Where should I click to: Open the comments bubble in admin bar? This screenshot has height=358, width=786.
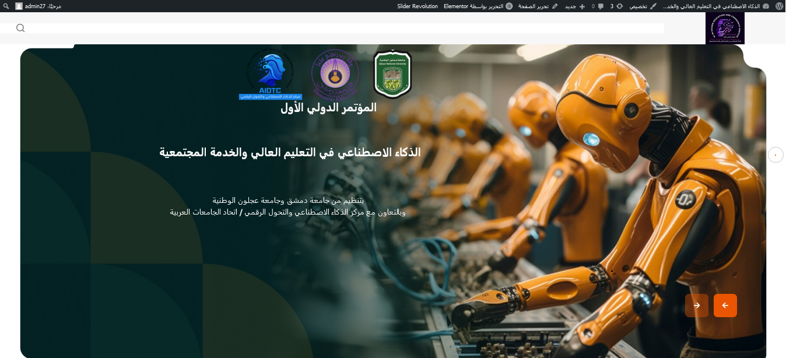point(598,6)
